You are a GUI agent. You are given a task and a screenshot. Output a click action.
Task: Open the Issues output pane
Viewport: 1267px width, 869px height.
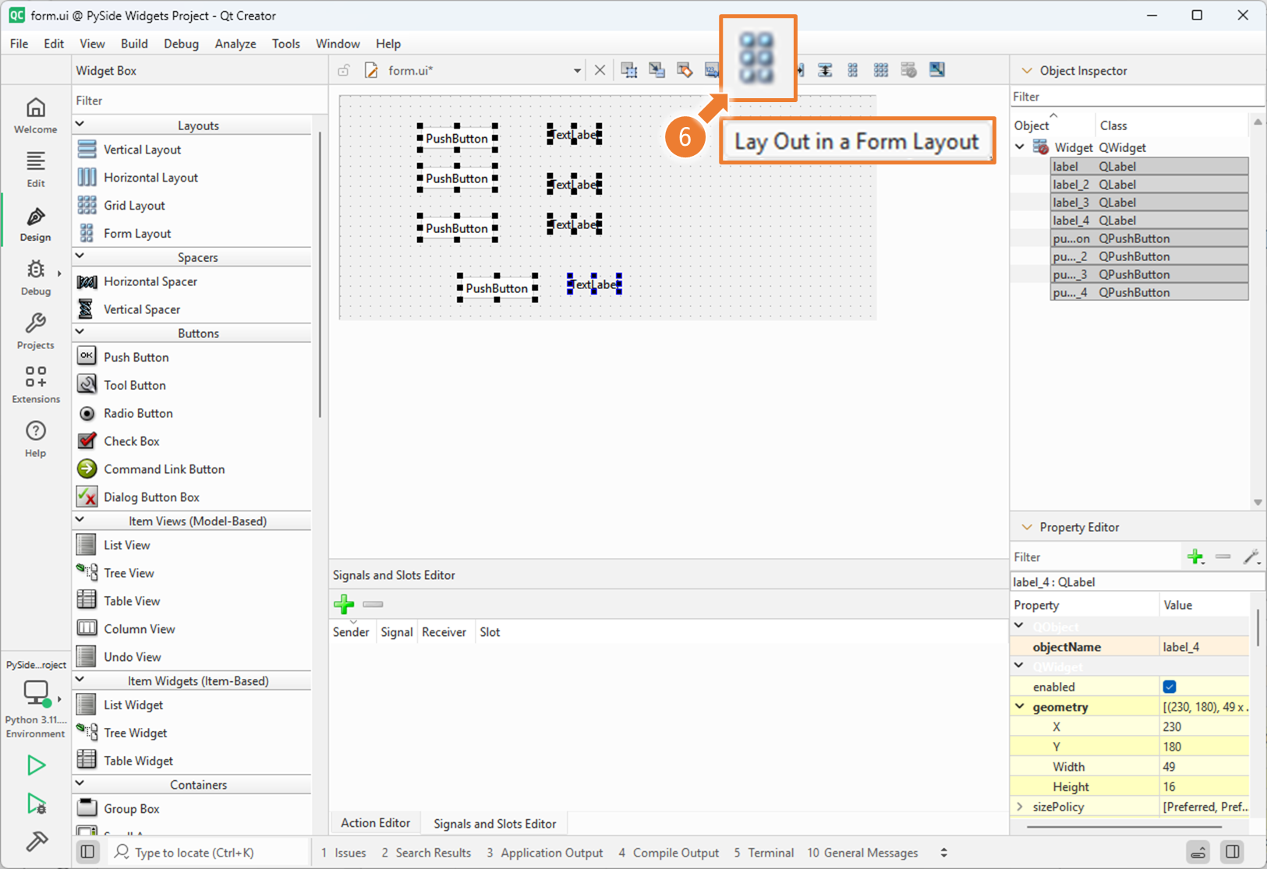point(343,853)
